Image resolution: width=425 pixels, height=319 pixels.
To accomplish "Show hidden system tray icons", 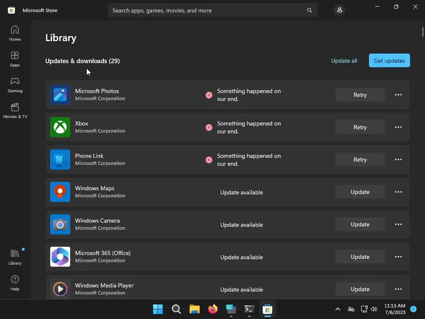I will [338, 309].
